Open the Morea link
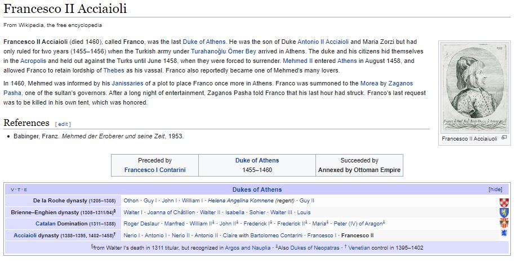516x262 pixels. pyautogui.click(x=369, y=83)
